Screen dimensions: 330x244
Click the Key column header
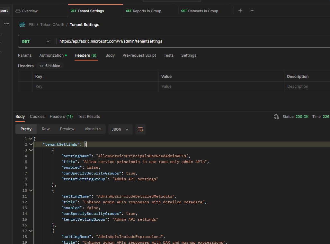(x=39, y=76)
